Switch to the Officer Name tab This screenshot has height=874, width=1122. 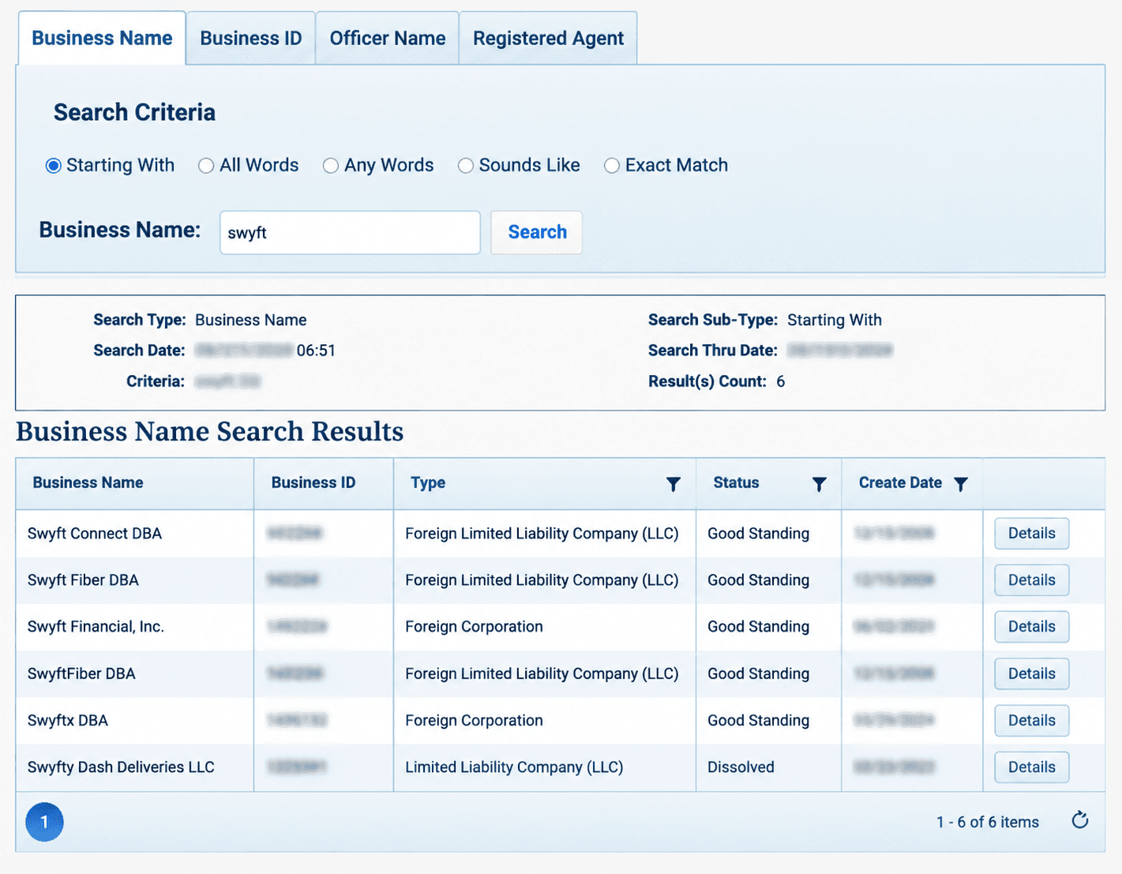[388, 38]
